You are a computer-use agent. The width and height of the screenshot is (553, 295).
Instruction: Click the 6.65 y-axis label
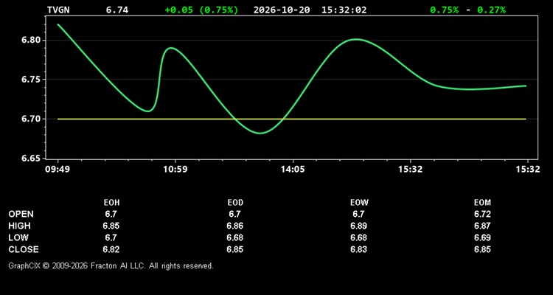pos(32,159)
